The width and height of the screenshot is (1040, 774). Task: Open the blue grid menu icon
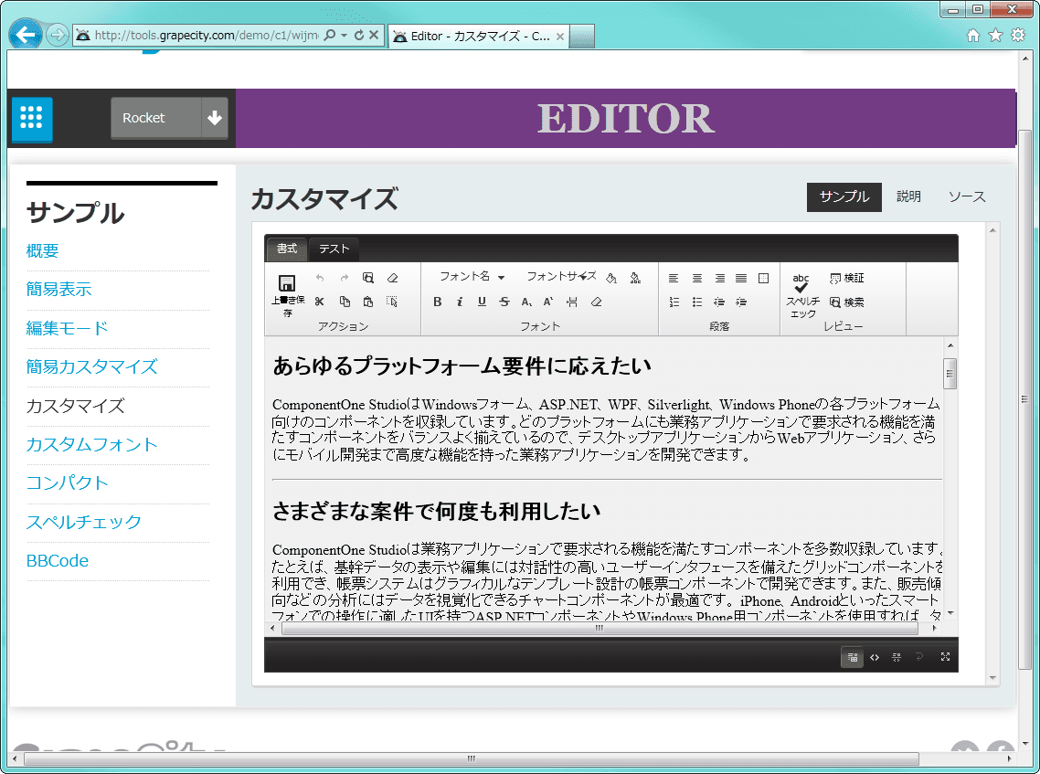[32, 118]
